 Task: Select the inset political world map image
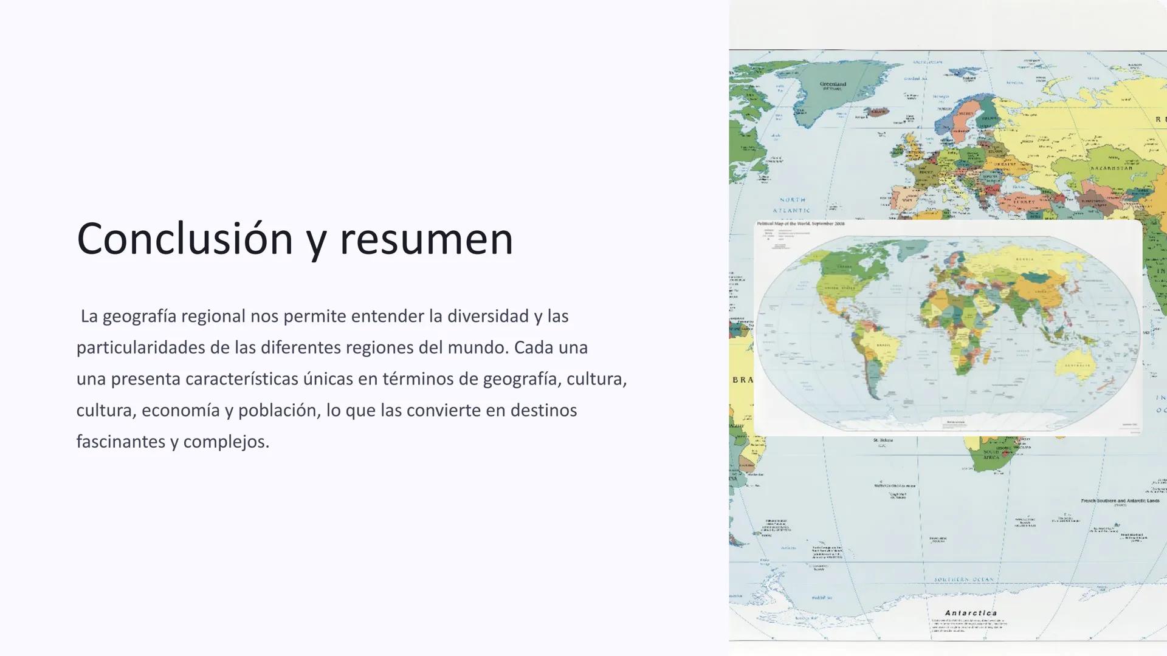coord(948,328)
